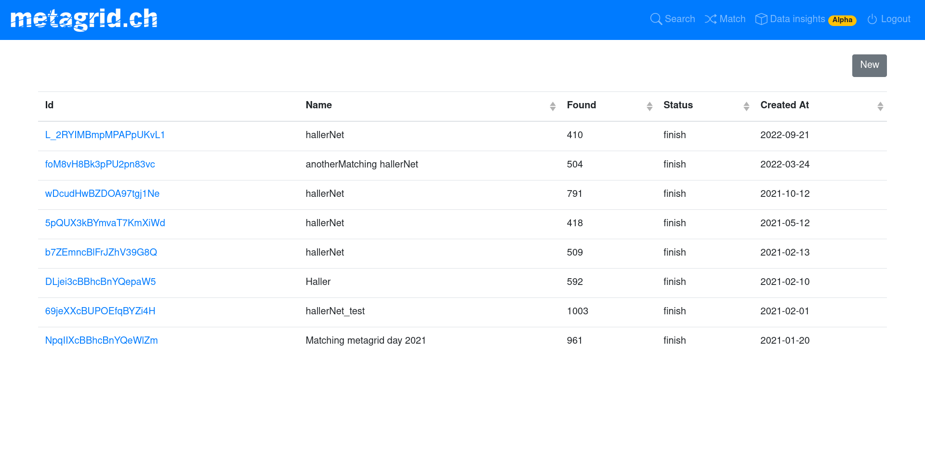The width and height of the screenshot is (925, 451).
Task: Click the magnifying glass Search icon
Action: (x=656, y=19)
